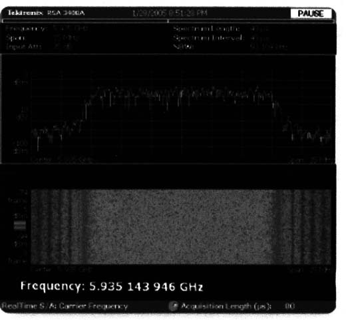Click the Tektronix RSA 3408A title
The image size is (346, 320).
pyautogui.click(x=46, y=13)
